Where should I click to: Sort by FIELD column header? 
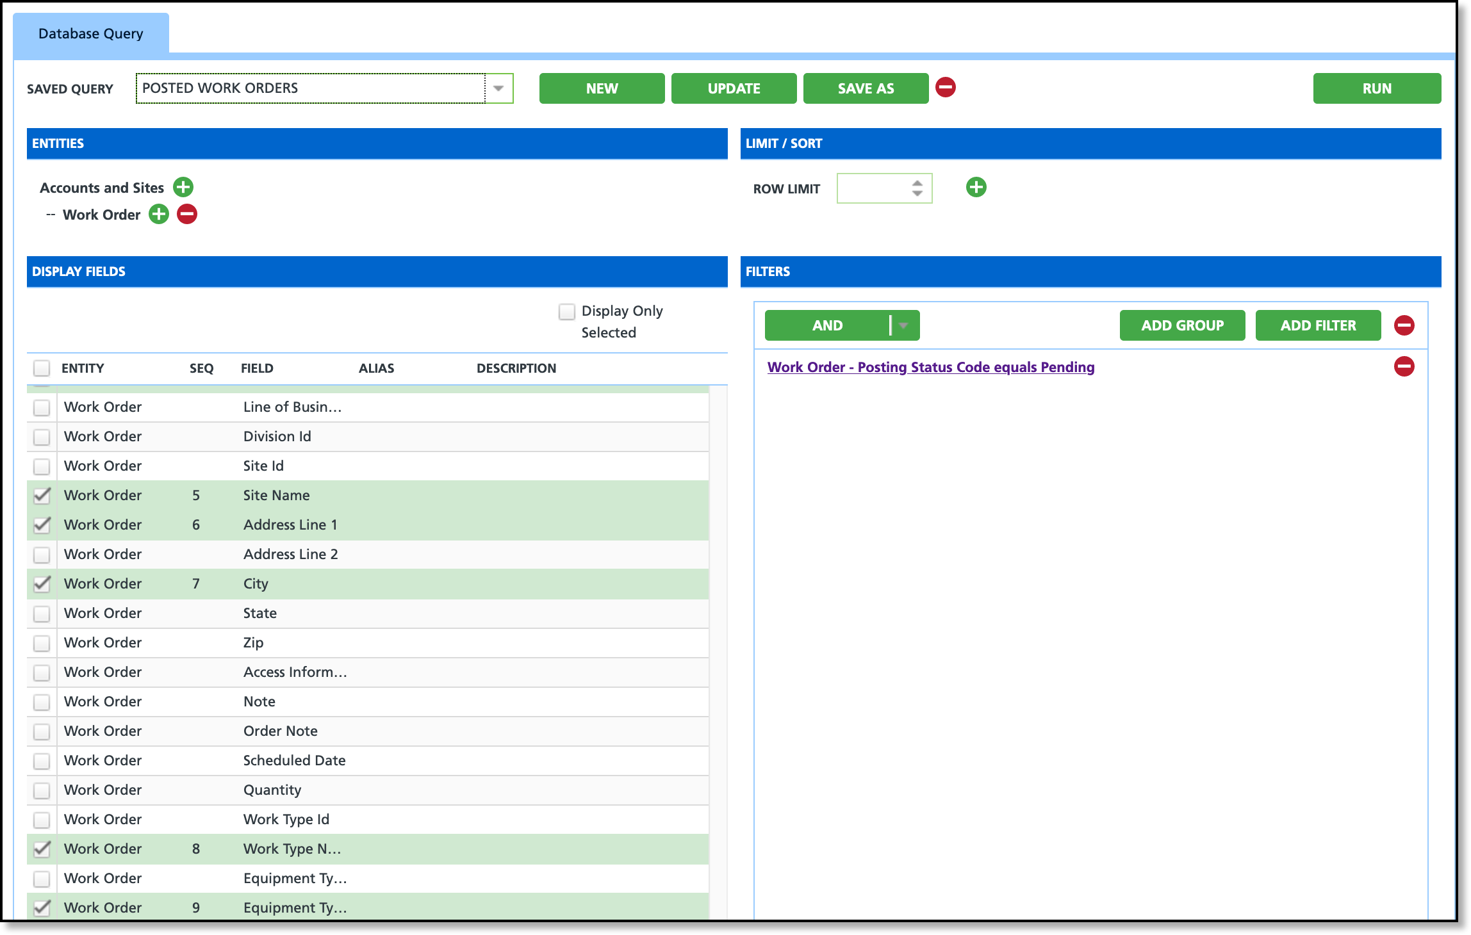coord(257,368)
